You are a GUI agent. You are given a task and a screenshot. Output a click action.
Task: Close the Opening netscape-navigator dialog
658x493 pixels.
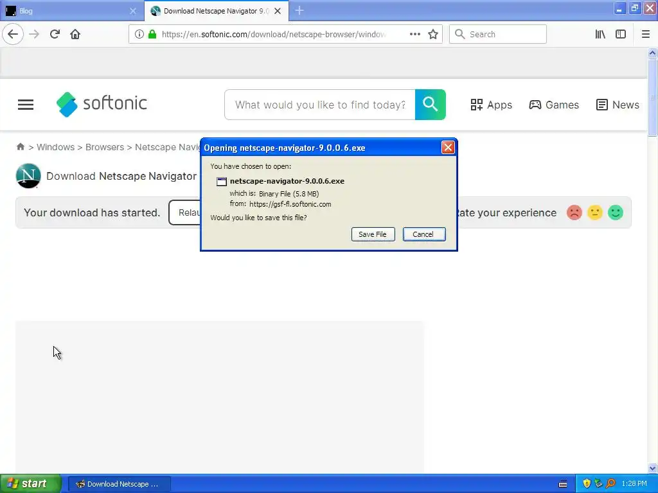point(448,148)
